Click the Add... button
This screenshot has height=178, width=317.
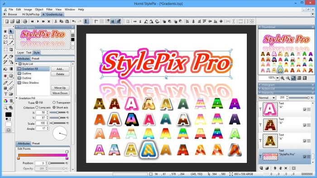pos(60,69)
